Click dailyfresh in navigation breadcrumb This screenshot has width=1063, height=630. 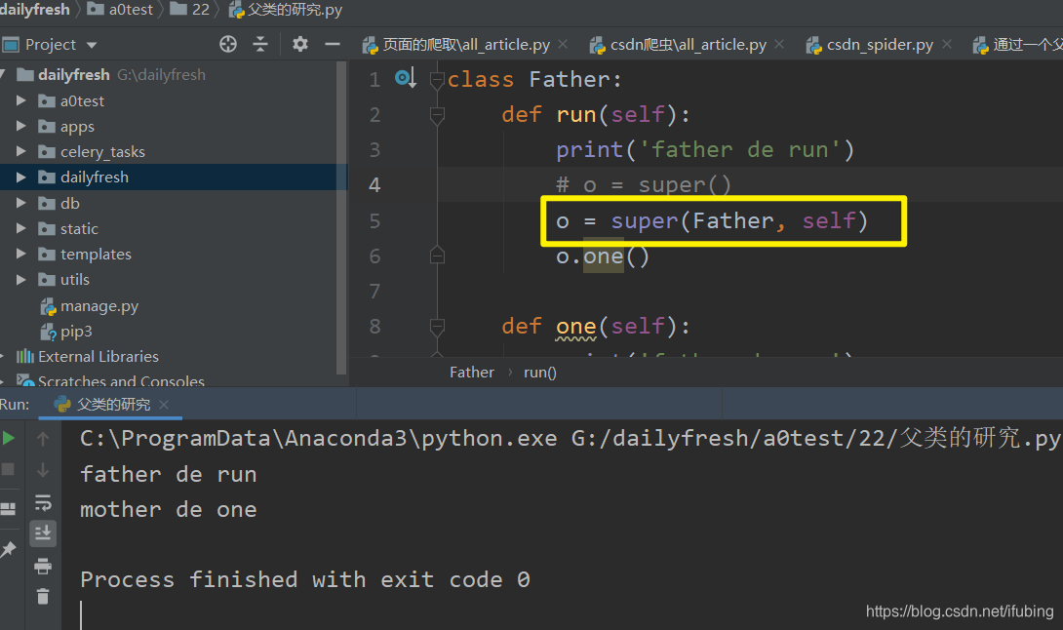click(x=34, y=10)
